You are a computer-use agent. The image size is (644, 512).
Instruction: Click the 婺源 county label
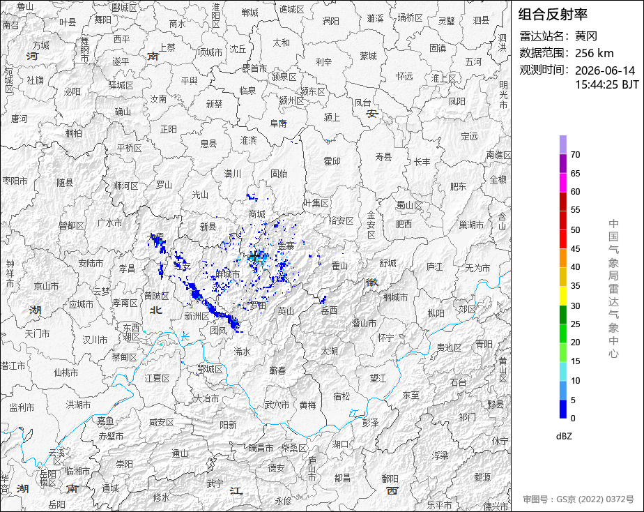482,476
